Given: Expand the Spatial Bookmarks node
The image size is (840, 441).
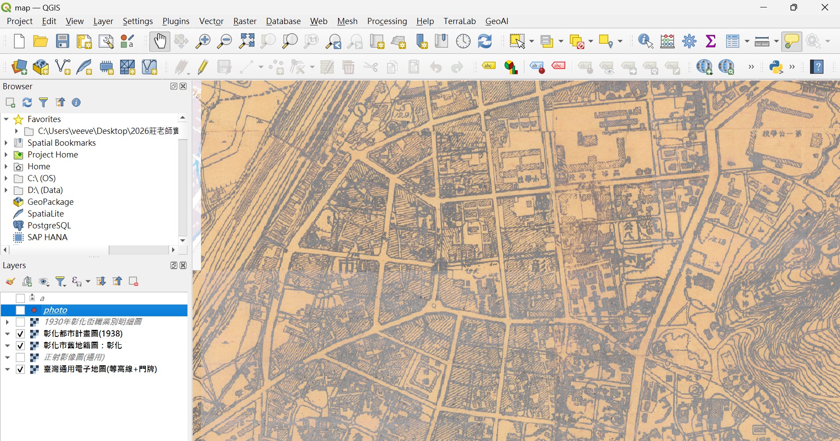Looking at the screenshot, I should pos(6,143).
